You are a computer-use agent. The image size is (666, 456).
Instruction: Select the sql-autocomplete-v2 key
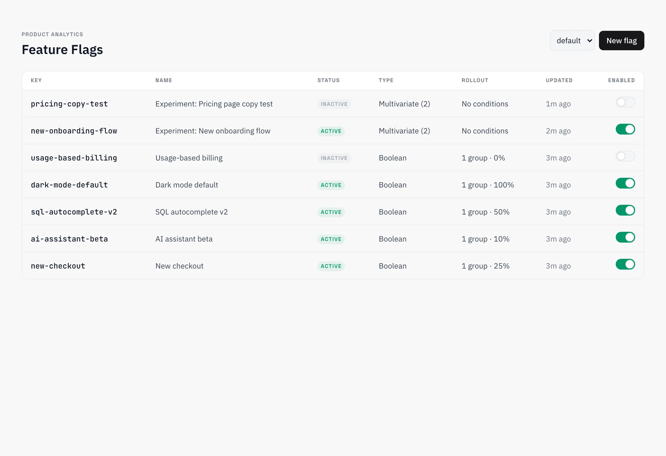(74, 212)
